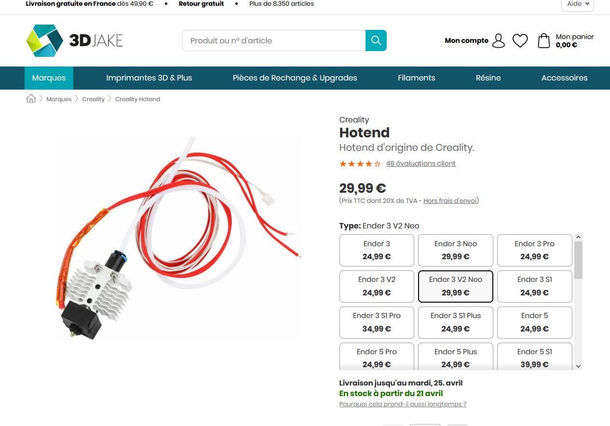The height and width of the screenshot is (426, 610).
Task: Click the scroll-down arrow in type list
Action: (x=579, y=366)
